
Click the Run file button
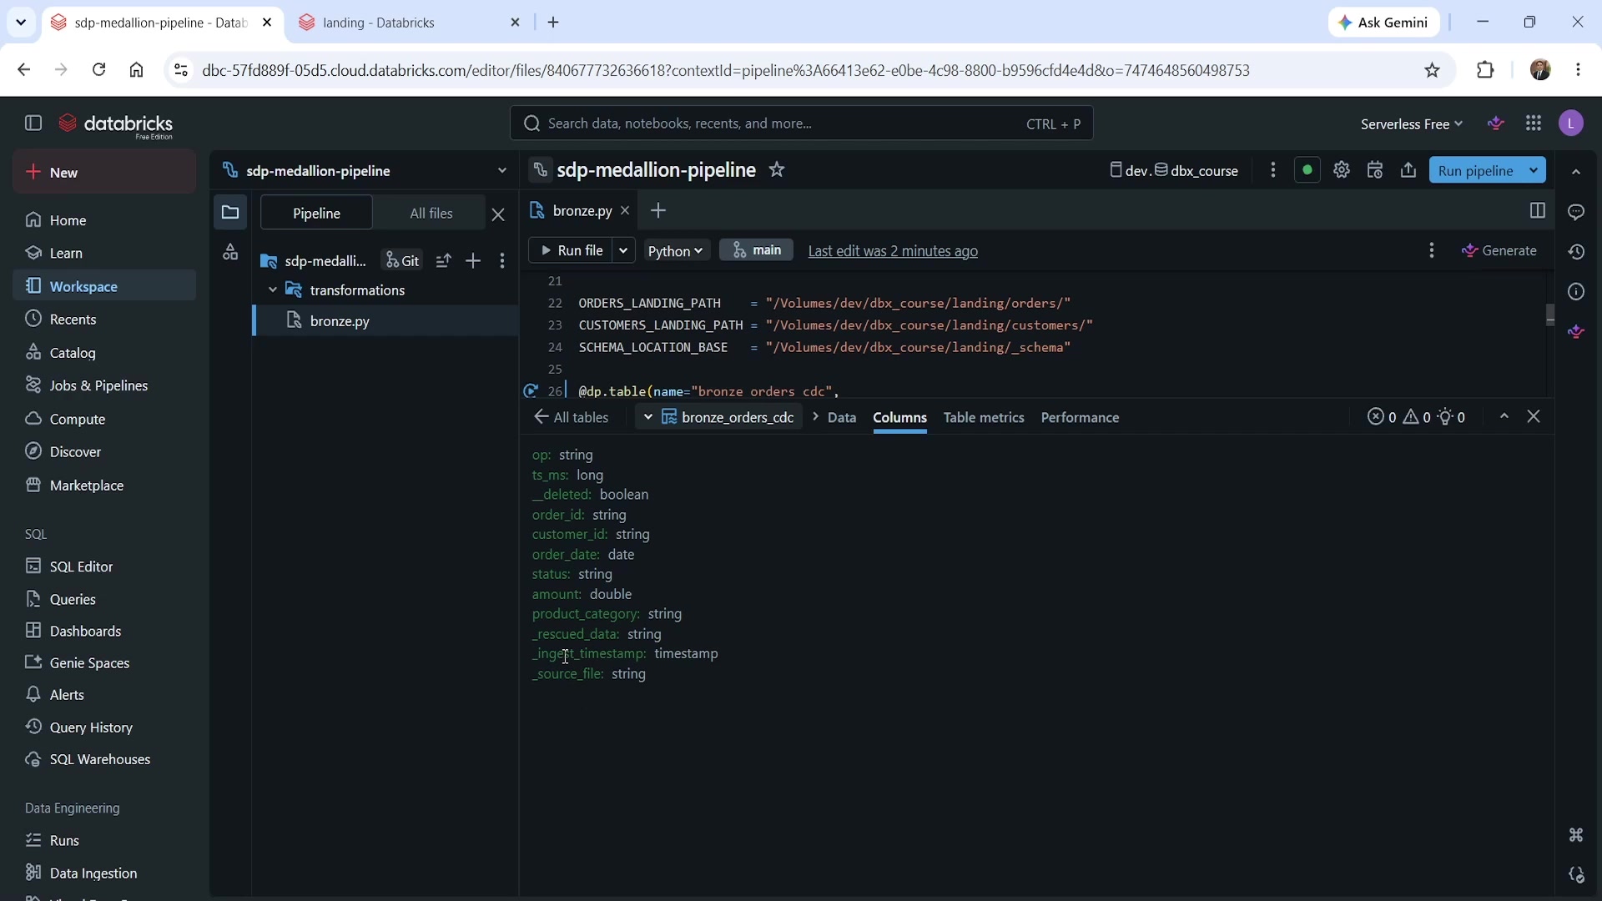coord(572,250)
